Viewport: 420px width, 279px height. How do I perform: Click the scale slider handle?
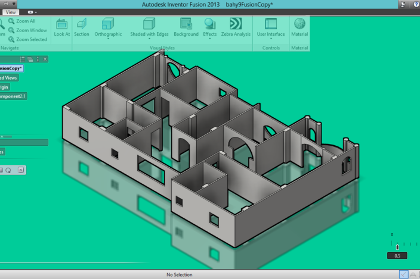pyautogui.click(x=397, y=247)
